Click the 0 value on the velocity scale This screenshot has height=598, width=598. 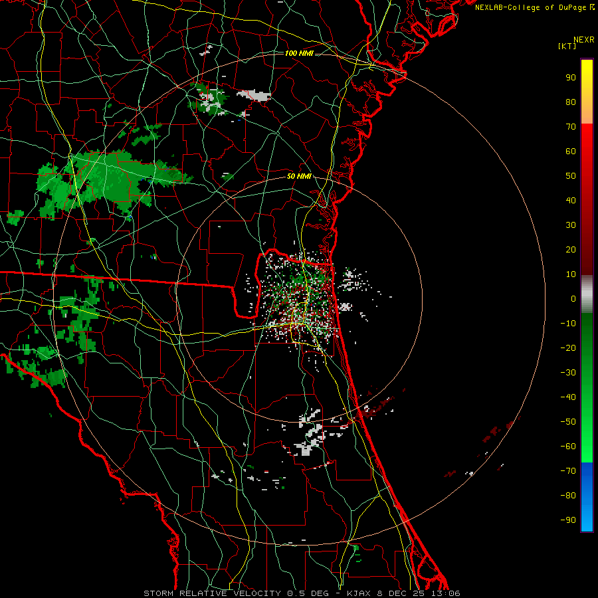[x=573, y=298]
